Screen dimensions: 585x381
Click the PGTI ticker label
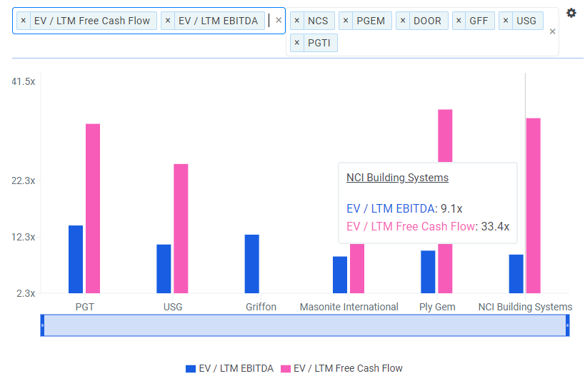coord(319,44)
